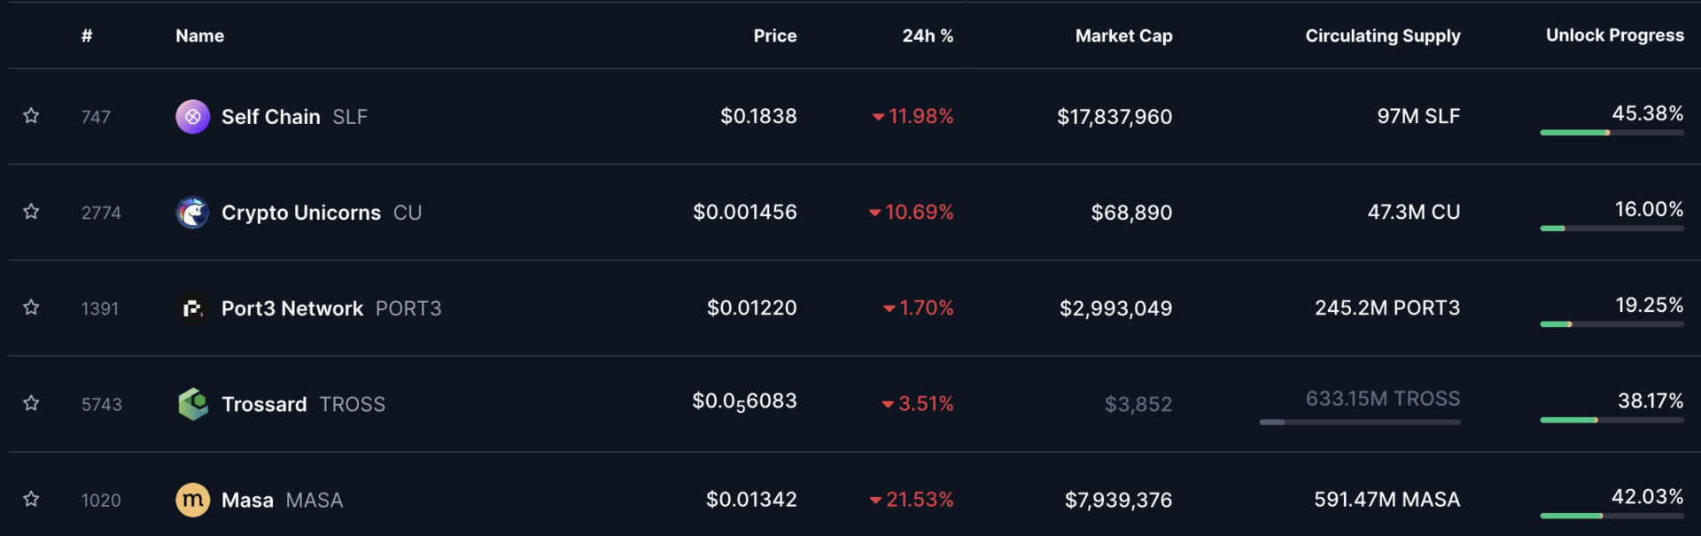Sort by Unlock Progress header
Image resolution: width=1701 pixels, height=536 pixels.
point(1615,35)
